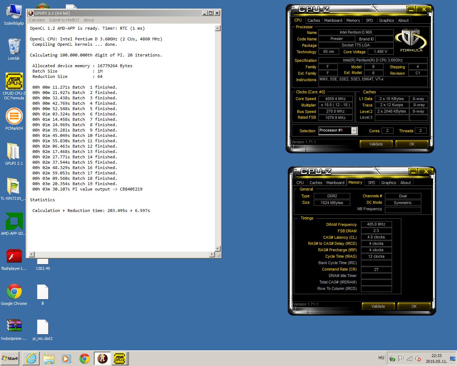Switch to CPU tab in lower CPU-Z
Image resolution: width=457 pixels, height=366 pixels.
[300, 183]
